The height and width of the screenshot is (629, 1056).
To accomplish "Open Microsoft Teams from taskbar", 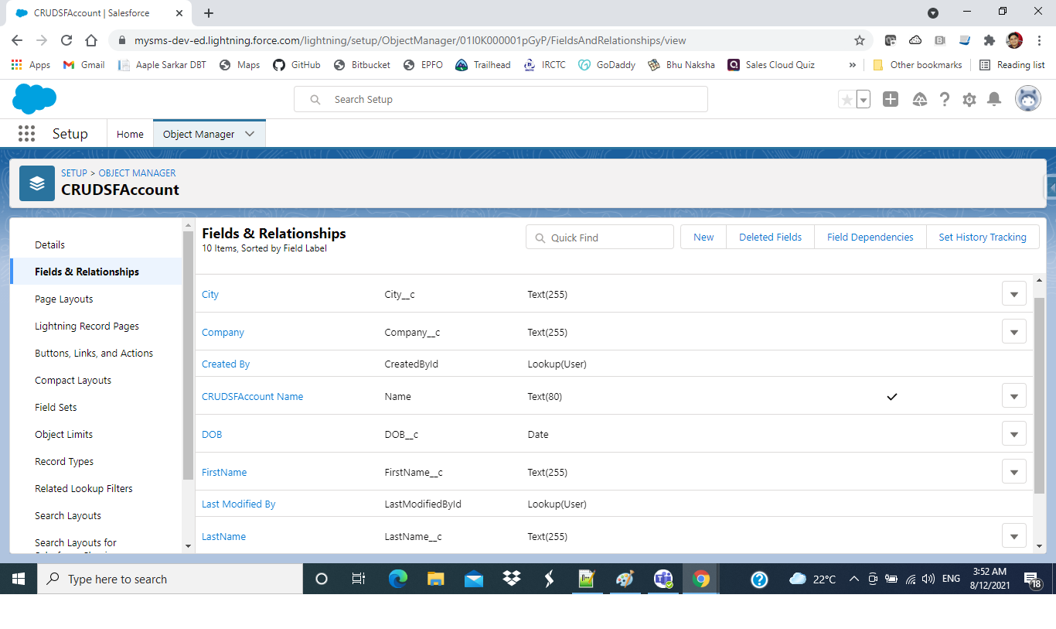I will [663, 579].
